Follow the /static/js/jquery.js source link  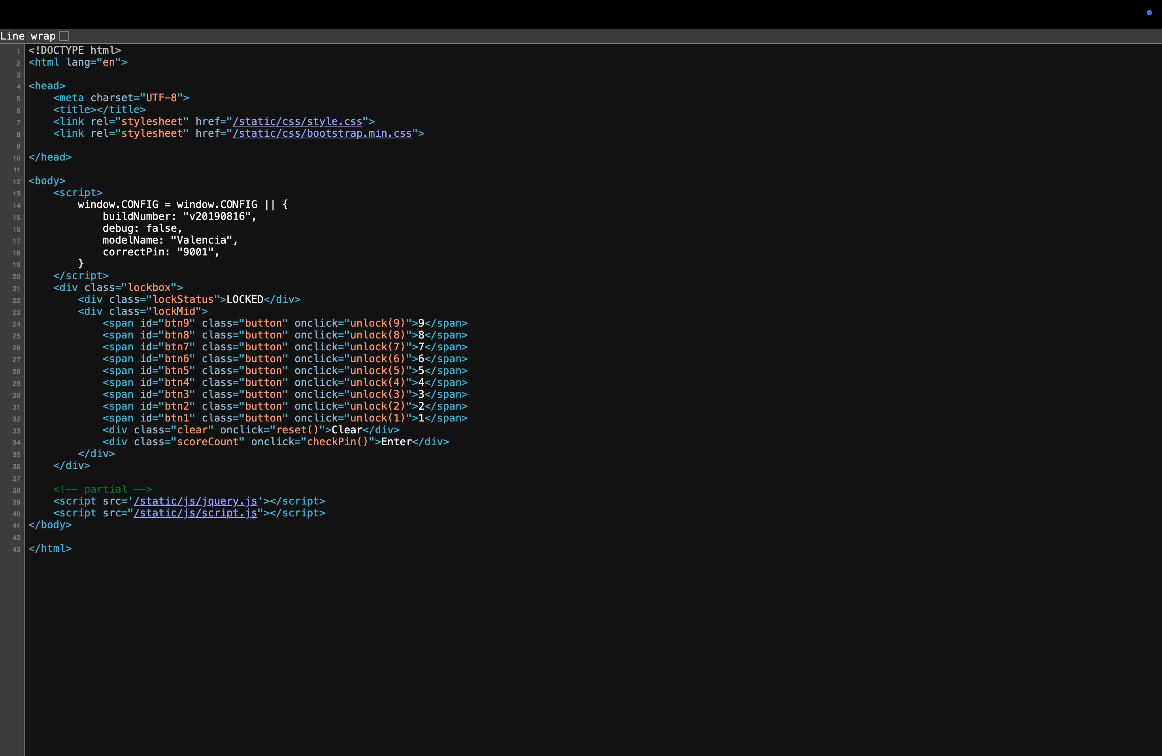(195, 501)
